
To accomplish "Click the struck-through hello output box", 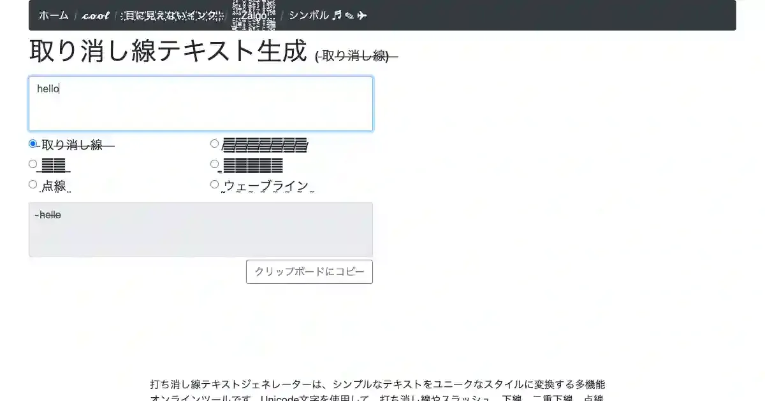I will tap(201, 230).
